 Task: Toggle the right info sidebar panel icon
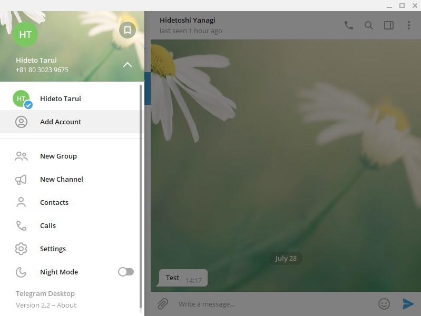(x=389, y=25)
